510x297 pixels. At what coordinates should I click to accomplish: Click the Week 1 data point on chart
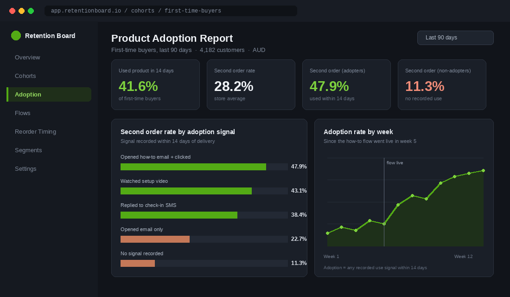click(x=327, y=233)
